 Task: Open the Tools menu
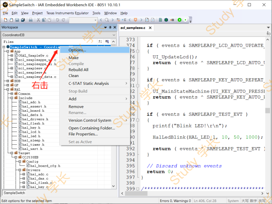click(x=96, y=13)
